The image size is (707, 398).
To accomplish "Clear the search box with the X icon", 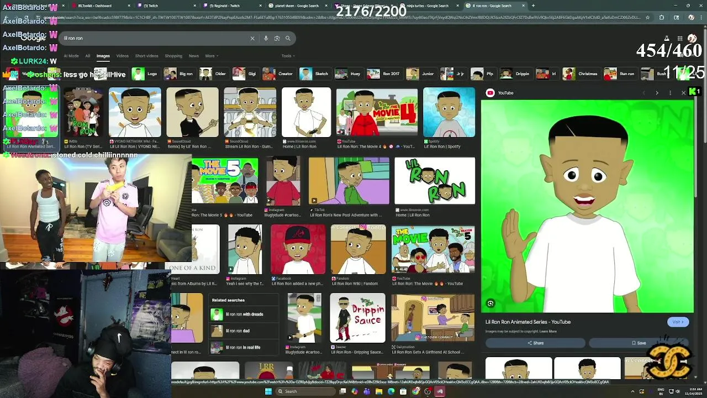I will [252, 38].
